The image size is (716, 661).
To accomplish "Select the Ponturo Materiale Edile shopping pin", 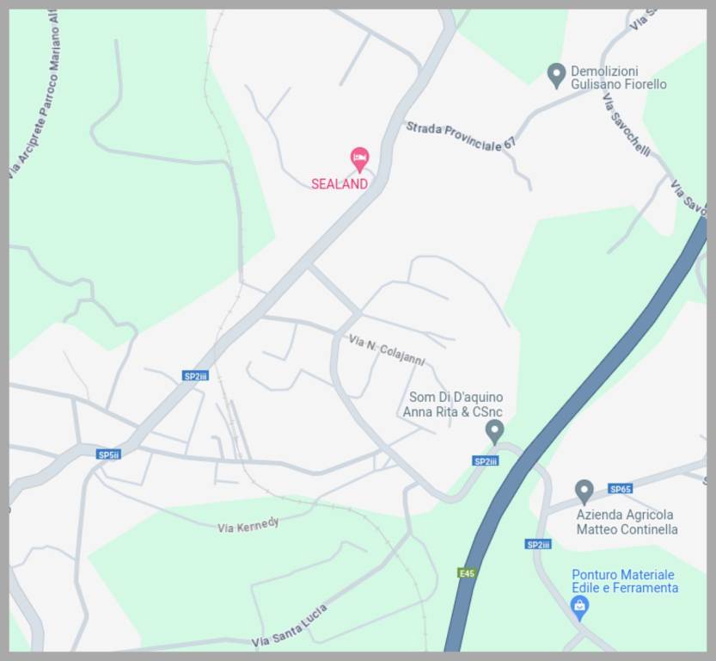I will pyautogui.click(x=579, y=608).
